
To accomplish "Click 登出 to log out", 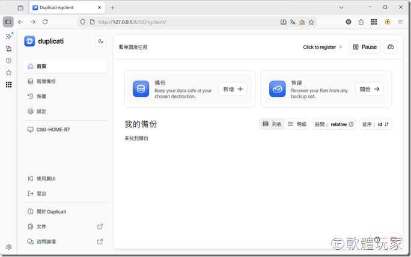I will 65,193.
